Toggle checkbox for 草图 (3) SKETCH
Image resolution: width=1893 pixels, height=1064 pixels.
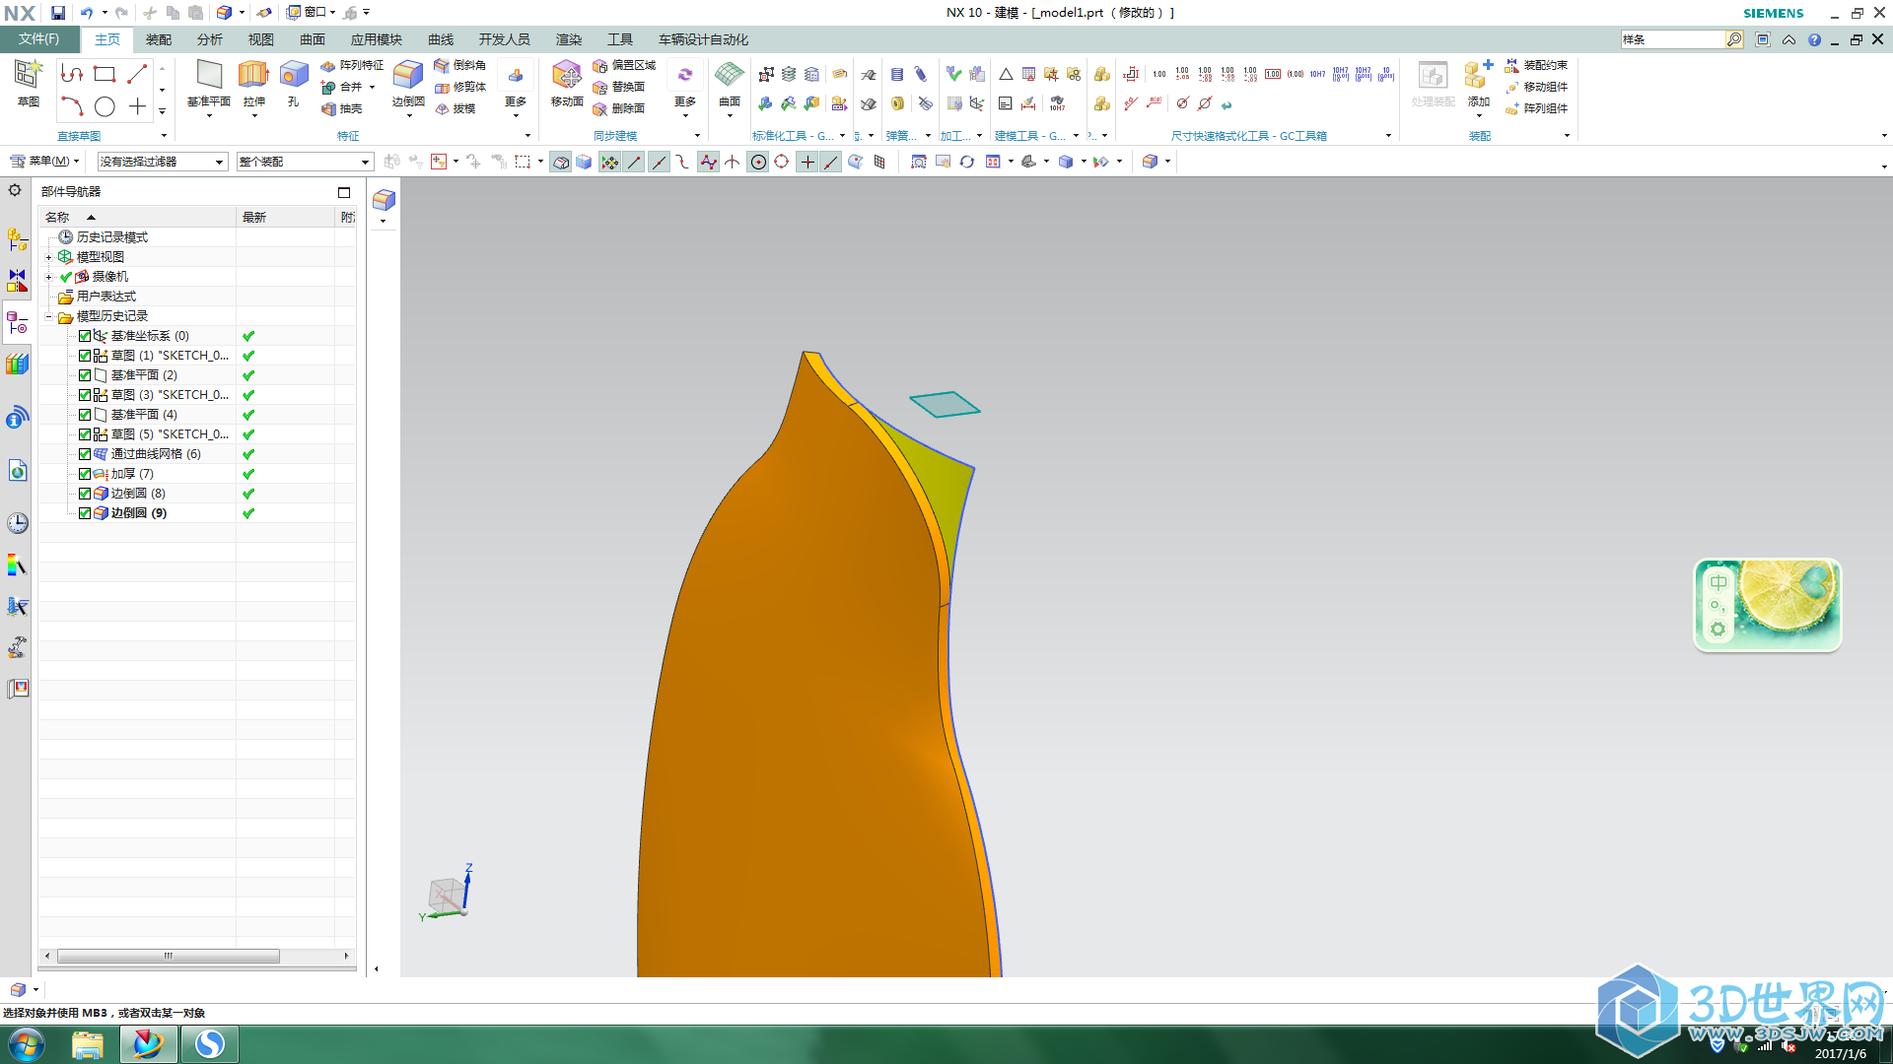click(x=85, y=395)
